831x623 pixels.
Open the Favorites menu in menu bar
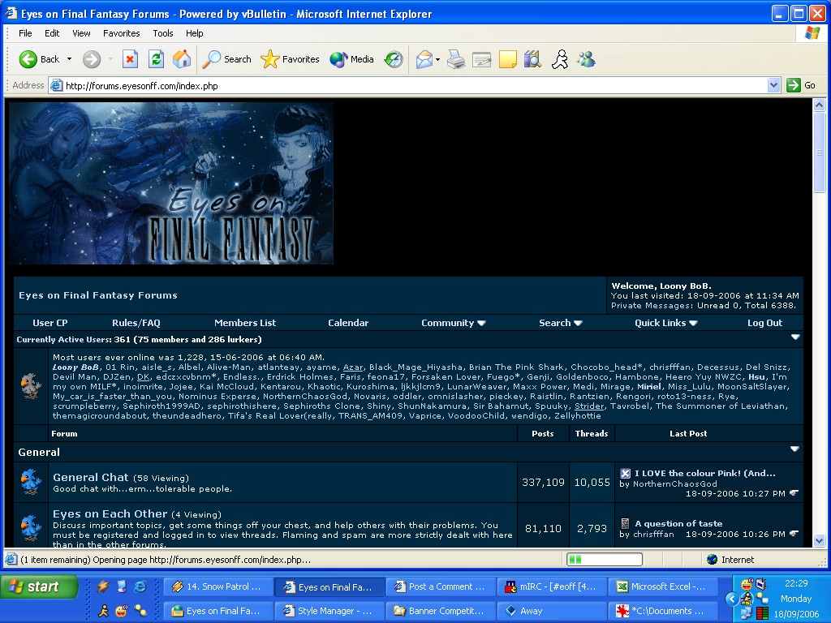click(x=121, y=33)
